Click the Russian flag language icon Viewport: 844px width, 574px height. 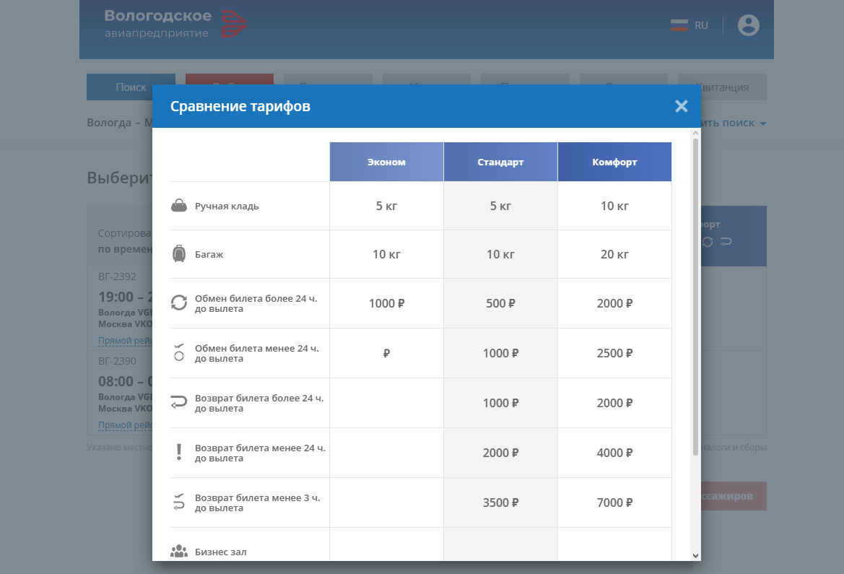coord(679,25)
